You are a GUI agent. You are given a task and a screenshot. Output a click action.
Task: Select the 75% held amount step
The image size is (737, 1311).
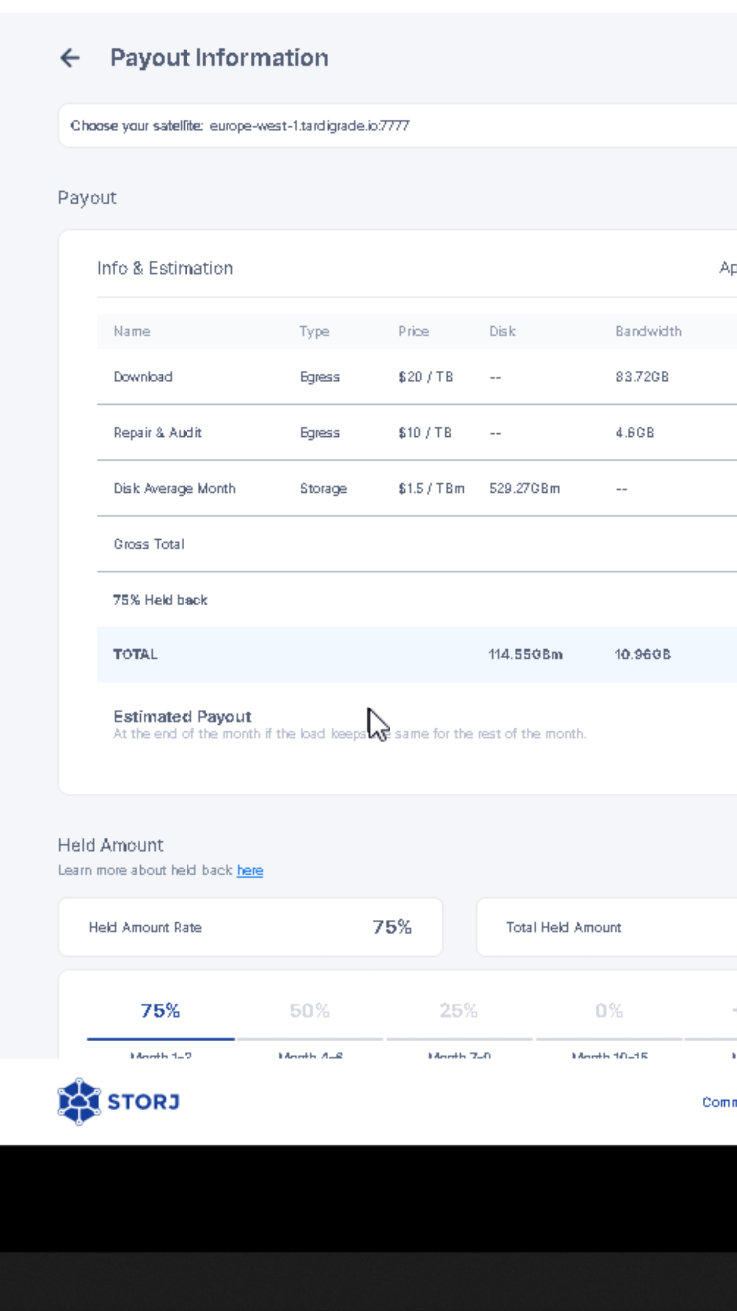pyautogui.click(x=160, y=1010)
